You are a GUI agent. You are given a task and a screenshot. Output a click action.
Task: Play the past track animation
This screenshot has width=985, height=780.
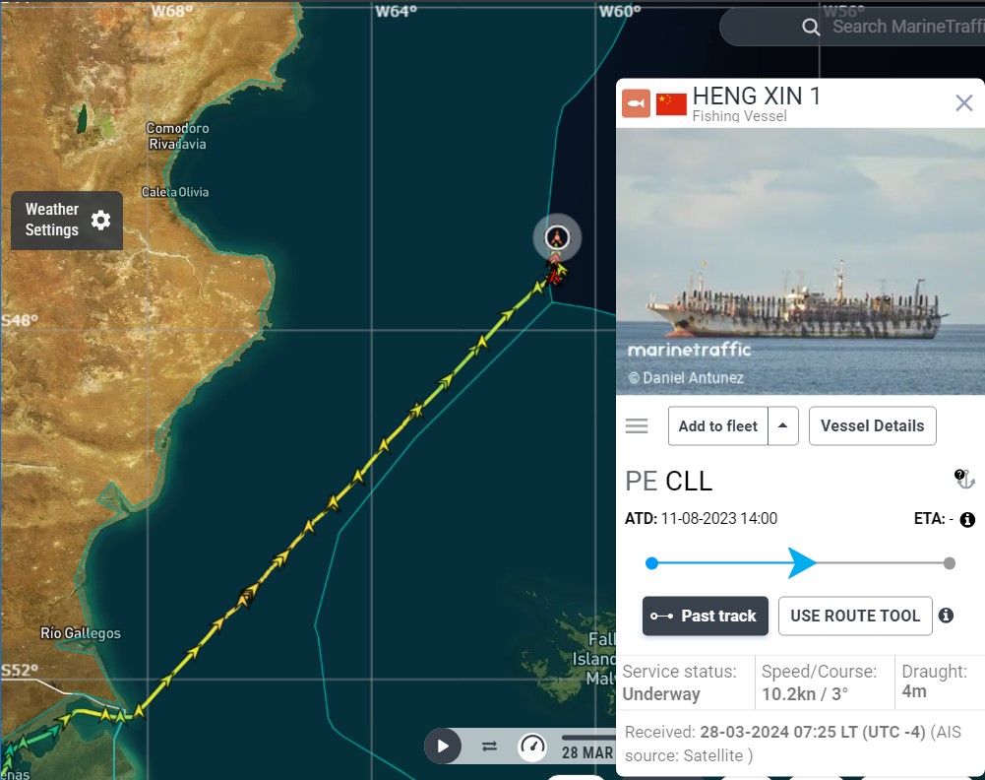443,747
